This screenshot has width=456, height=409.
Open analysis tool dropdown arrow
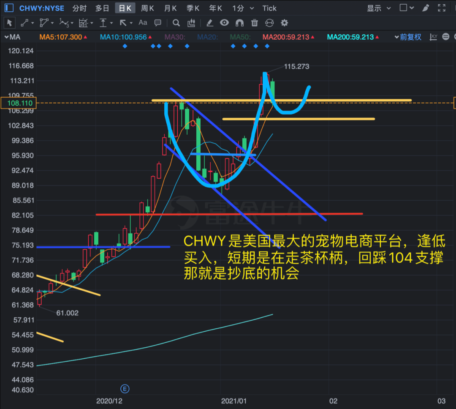(x=92, y=23)
